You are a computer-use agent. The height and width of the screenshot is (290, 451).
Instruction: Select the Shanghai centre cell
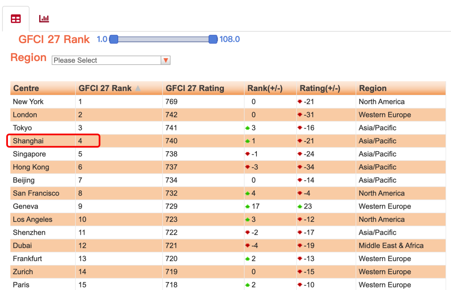pos(43,141)
